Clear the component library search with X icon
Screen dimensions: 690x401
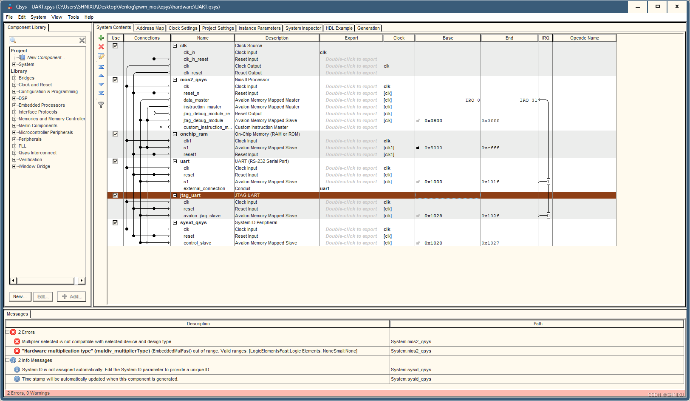click(82, 40)
